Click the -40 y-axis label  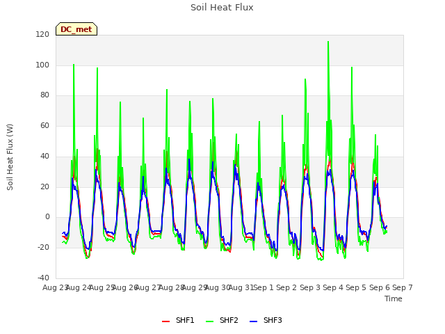pos(43,278)
